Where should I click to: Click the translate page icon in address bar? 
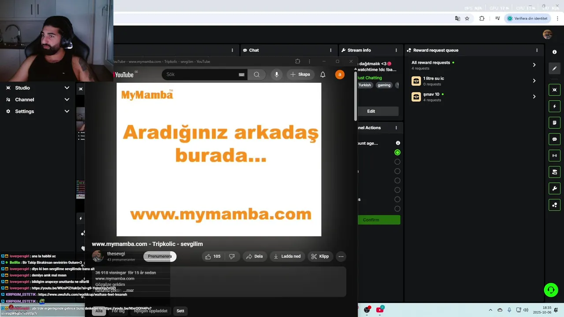(x=457, y=18)
